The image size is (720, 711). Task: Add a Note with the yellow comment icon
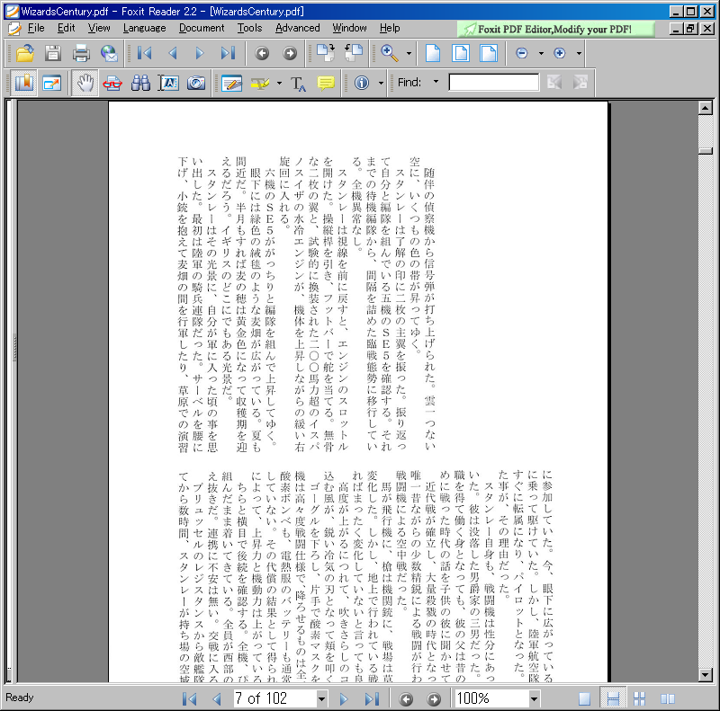[x=326, y=83]
